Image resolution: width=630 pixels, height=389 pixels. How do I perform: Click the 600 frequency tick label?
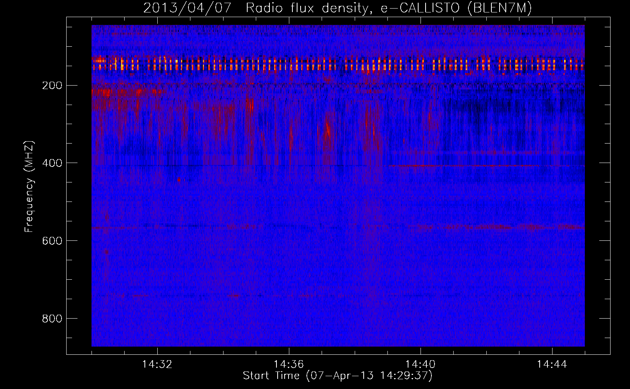pyautogui.click(x=52, y=241)
